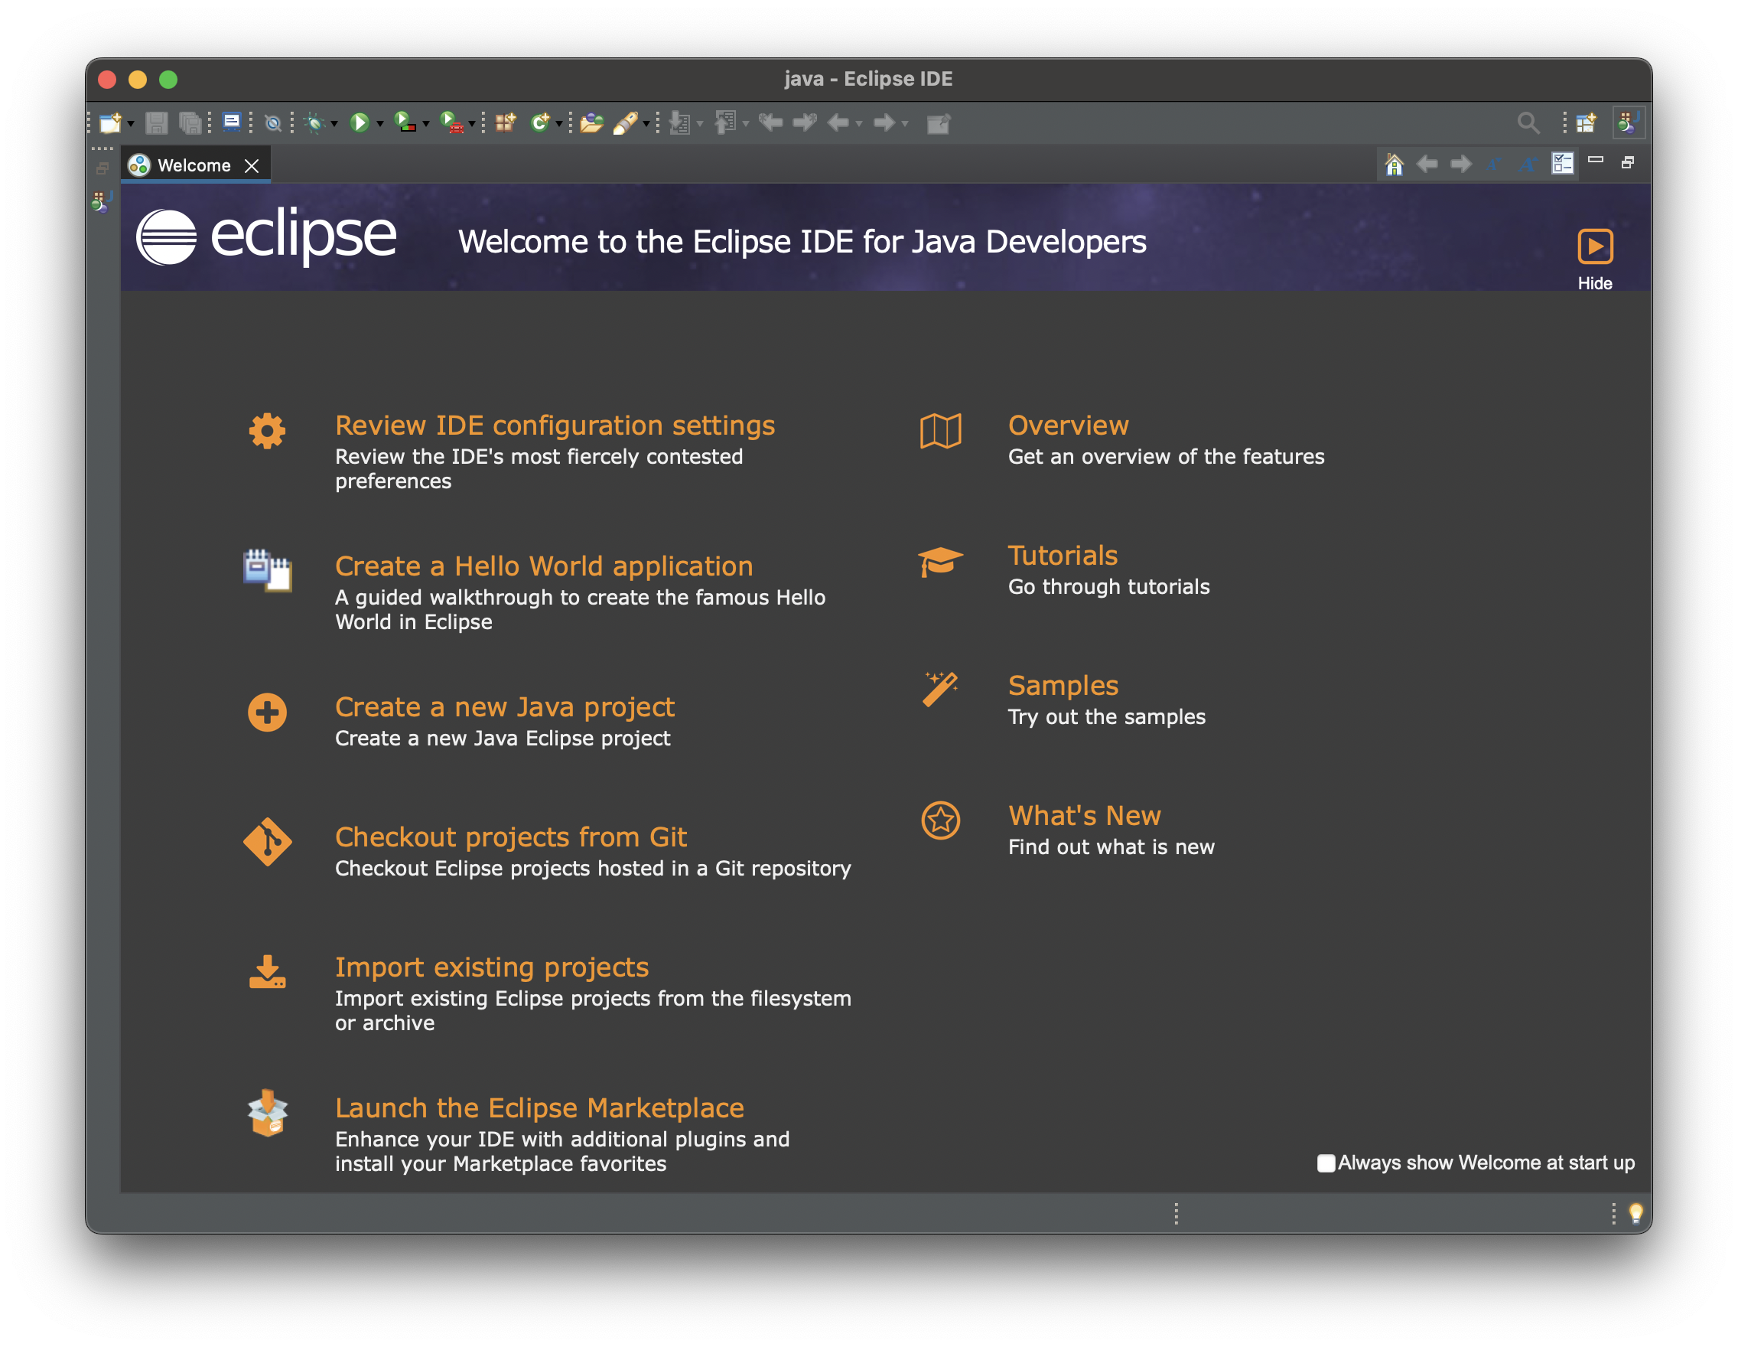Viewport: 1738px width, 1347px height.
Task: Enable Always show Welcome at start up
Action: [1326, 1163]
